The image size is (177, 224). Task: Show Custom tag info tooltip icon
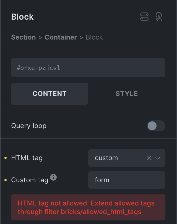click(x=53, y=177)
